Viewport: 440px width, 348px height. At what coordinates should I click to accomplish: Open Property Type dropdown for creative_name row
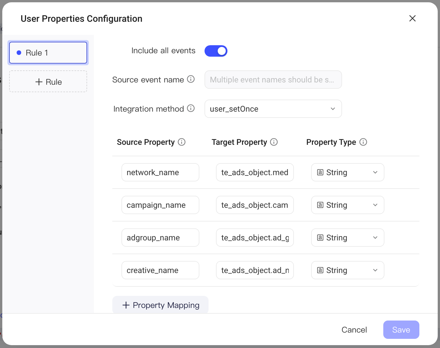(x=348, y=270)
